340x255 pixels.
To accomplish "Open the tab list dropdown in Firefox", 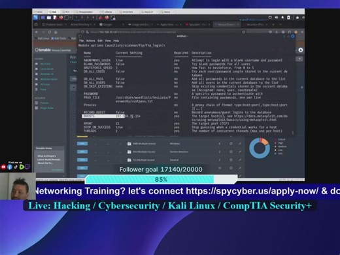I will [280, 25].
